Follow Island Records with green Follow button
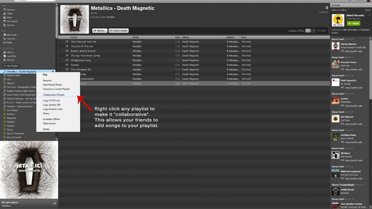This screenshot has height=209, width=372. 353,24
